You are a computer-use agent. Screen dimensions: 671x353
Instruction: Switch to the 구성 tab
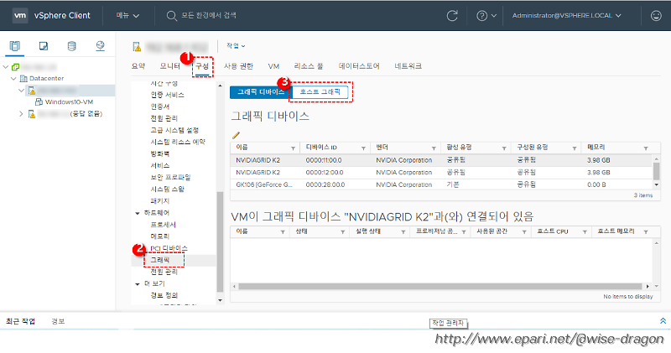pyautogui.click(x=202, y=66)
